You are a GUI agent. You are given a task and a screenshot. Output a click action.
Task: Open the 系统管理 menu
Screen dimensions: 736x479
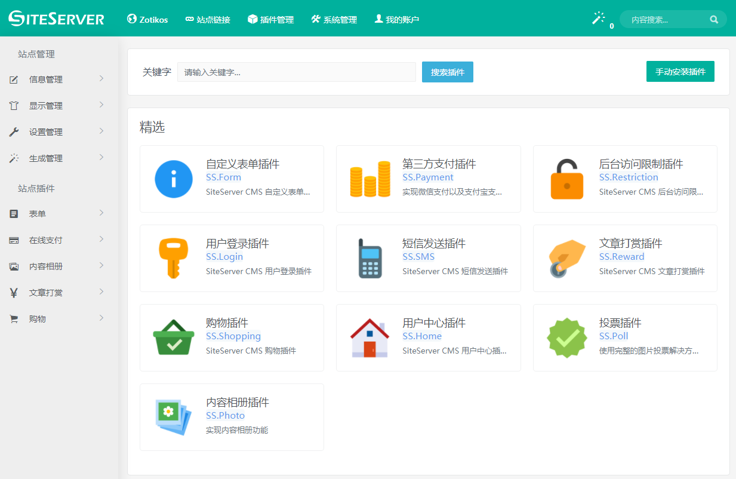(x=334, y=19)
